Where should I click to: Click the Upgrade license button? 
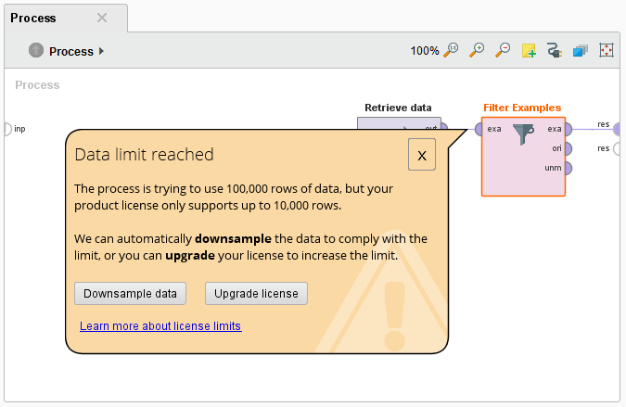pyautogui.click(x=256, y=294)
